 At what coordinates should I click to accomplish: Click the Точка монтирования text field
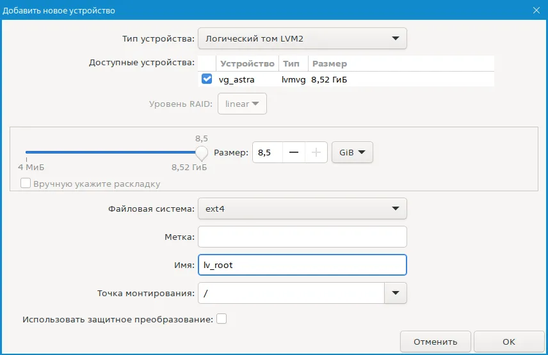tap(291, 293)
